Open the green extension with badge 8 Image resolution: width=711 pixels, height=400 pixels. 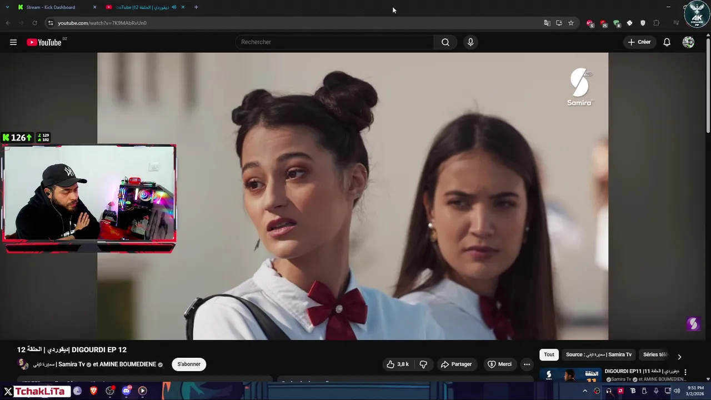click(x=617, y=23)
